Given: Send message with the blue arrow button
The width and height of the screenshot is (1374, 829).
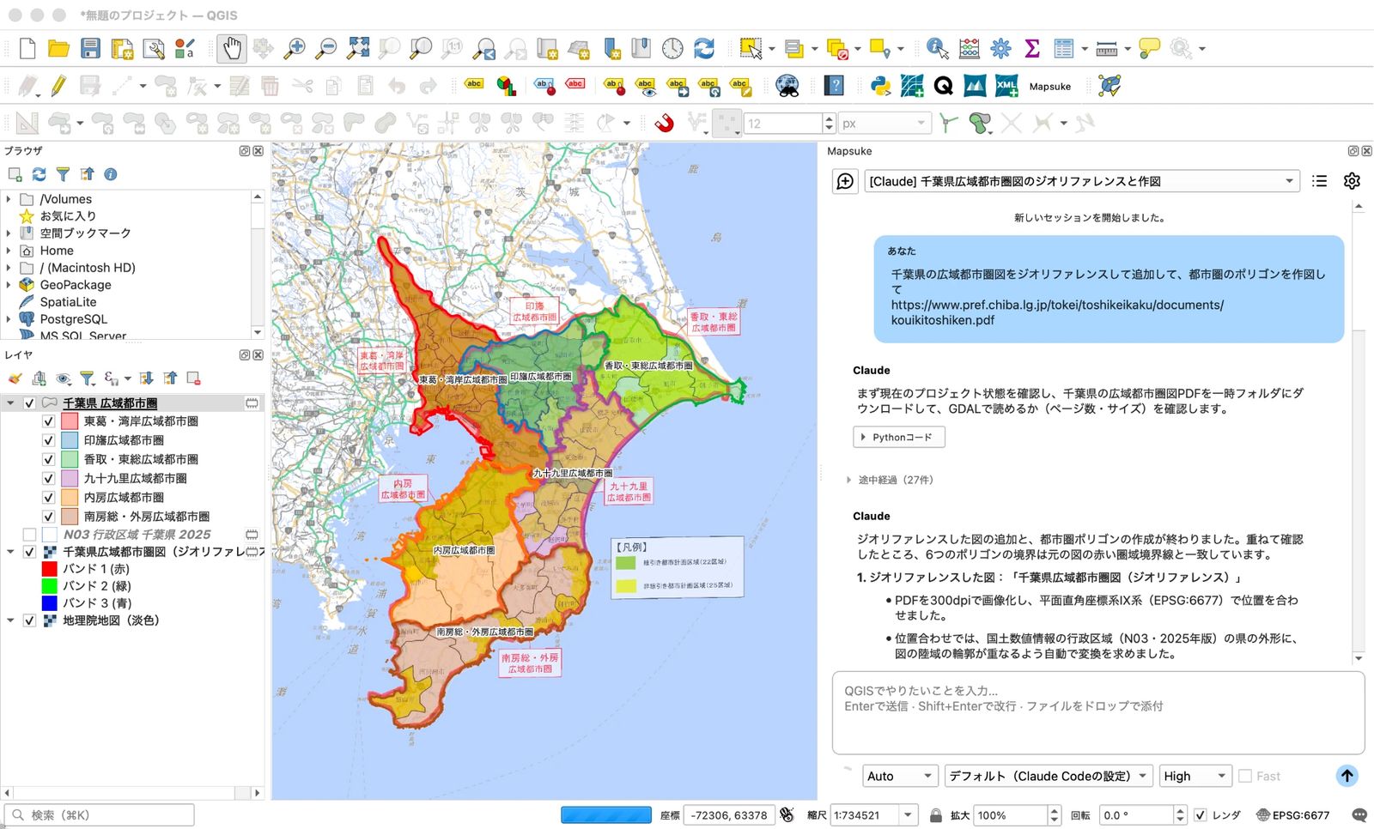Looking at the screenshot, I should pyautogui.click(x=1347, y=776).
